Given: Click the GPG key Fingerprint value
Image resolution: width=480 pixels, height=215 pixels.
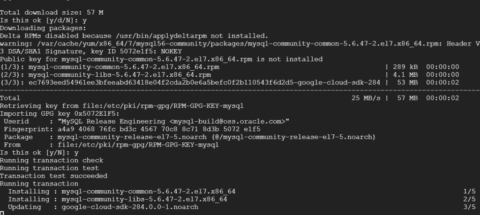Looking at the screenshot, I should point(158,129).
